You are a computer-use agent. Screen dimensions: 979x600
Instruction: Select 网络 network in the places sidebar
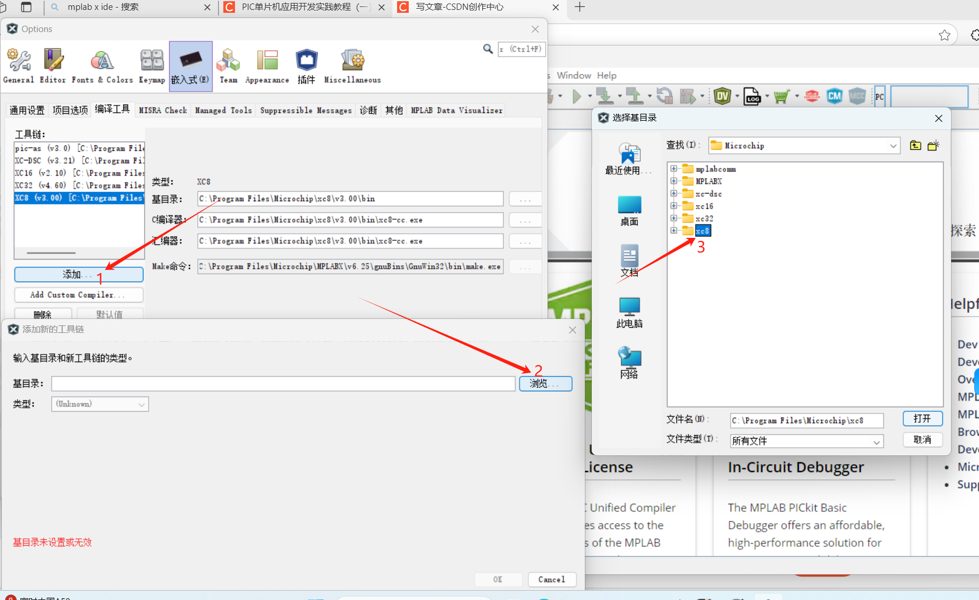[629, 363]
